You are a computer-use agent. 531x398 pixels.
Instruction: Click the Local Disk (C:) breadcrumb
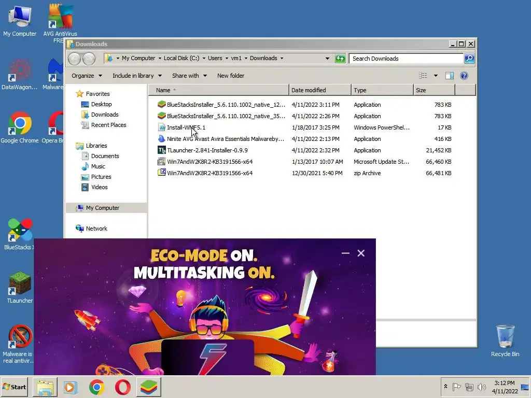(x=181, y=58)
